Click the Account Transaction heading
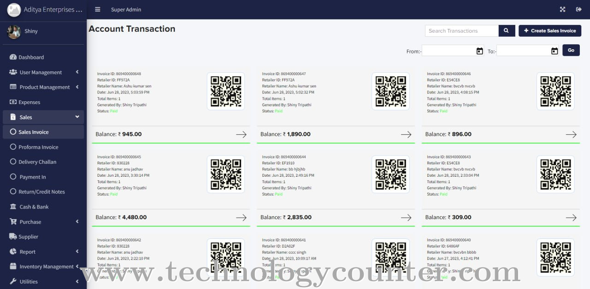Screen dimensions: 590x289 (132, 29)
